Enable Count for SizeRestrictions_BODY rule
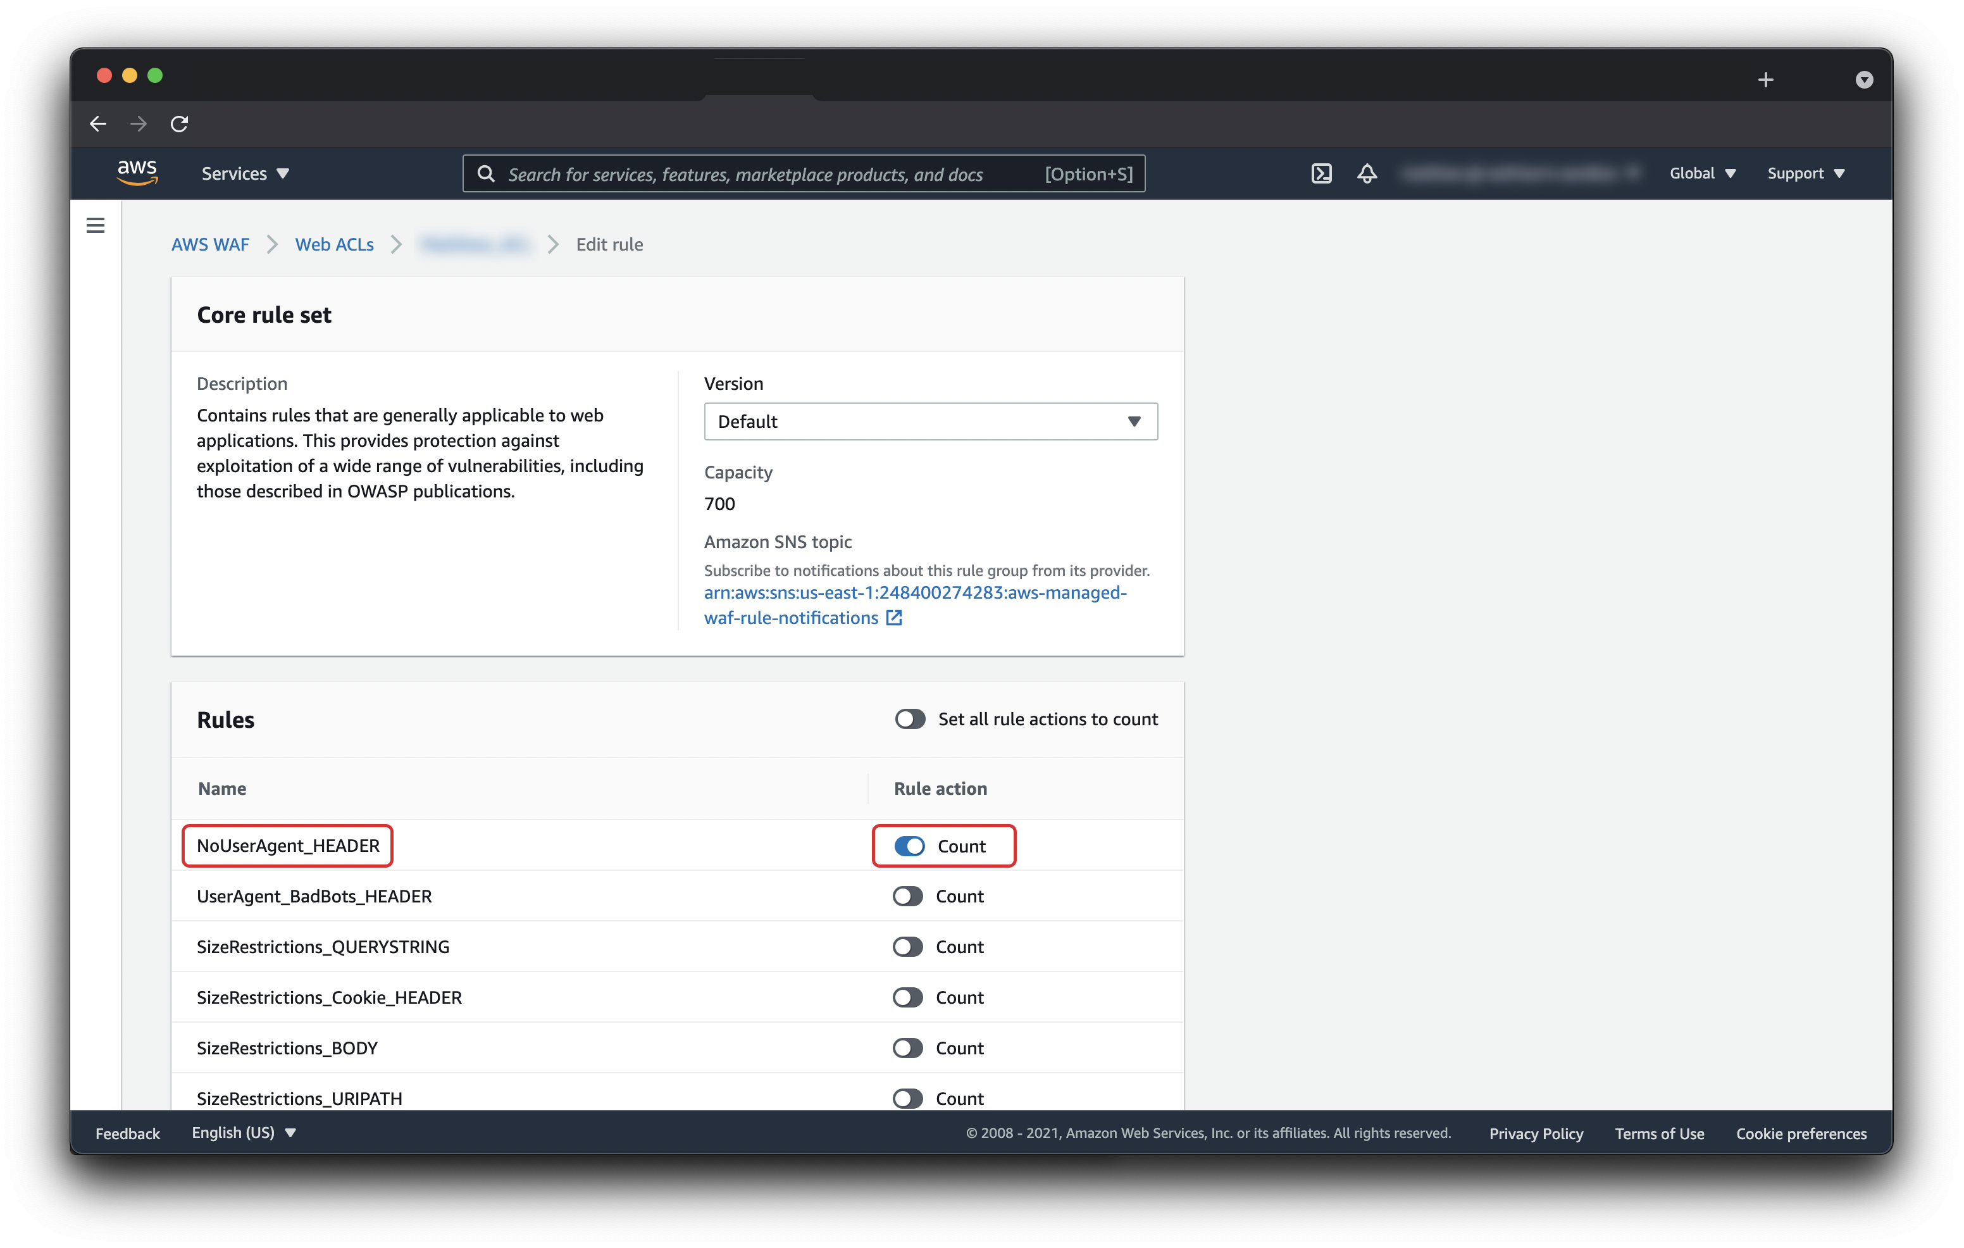The height and width of the screenshot is (1248, 1964). [907, 1047]
